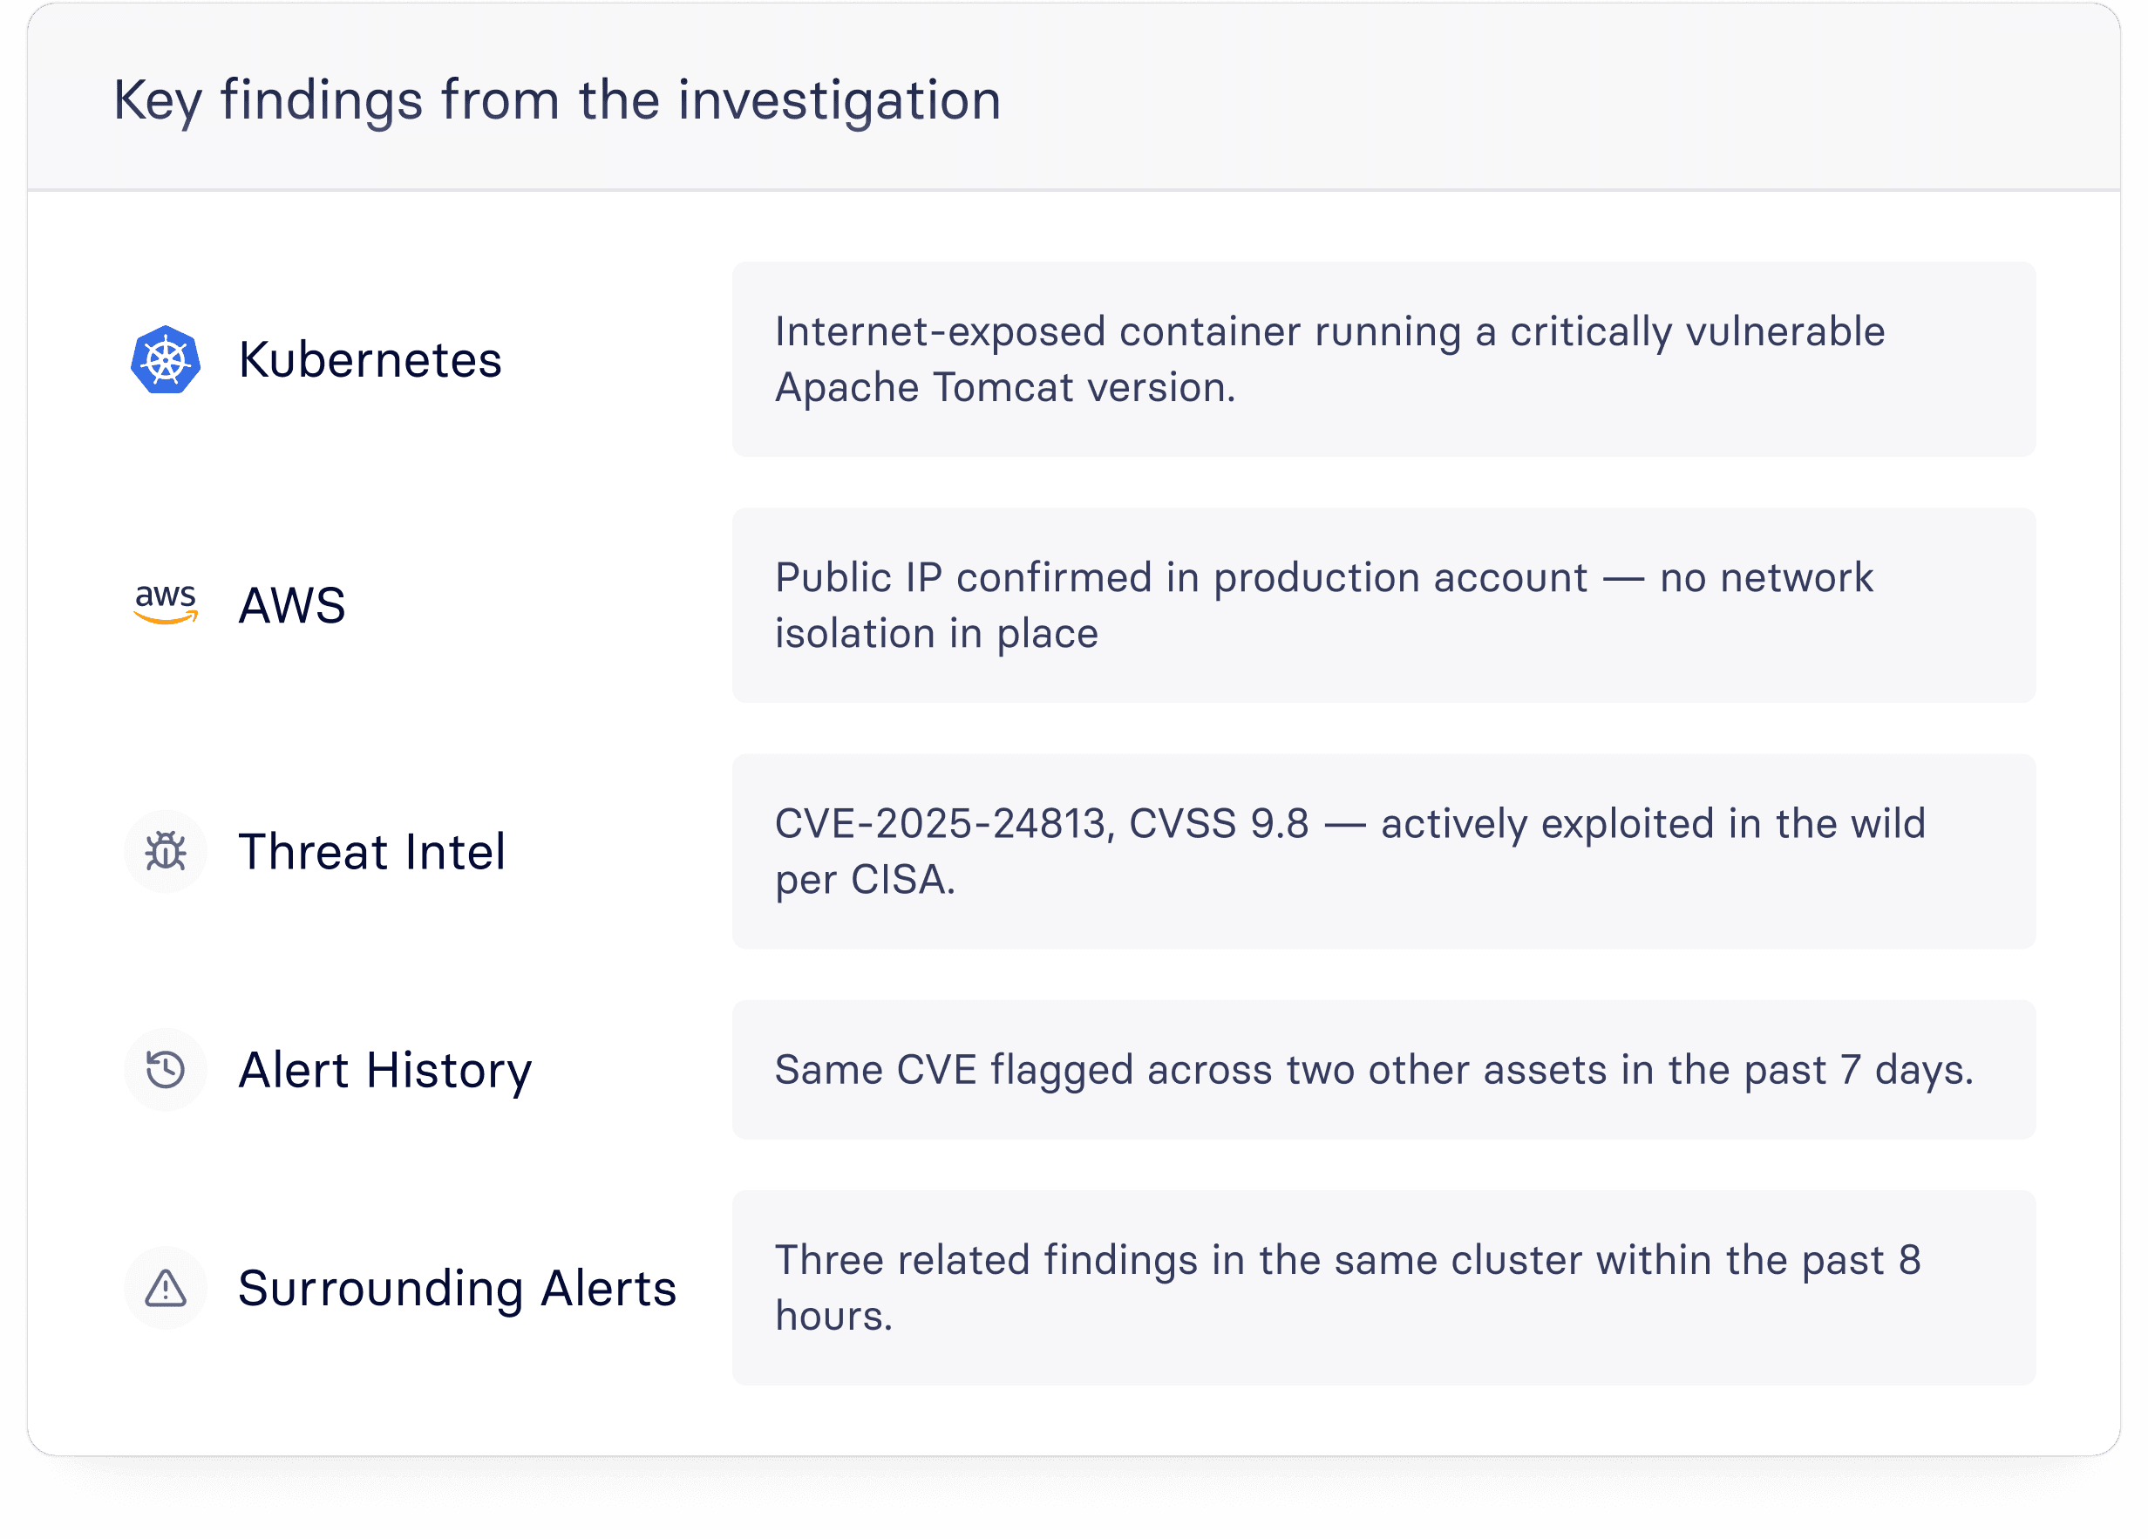Open the CVE-2025-24813 CVSS 9.8 finding

1383,851
